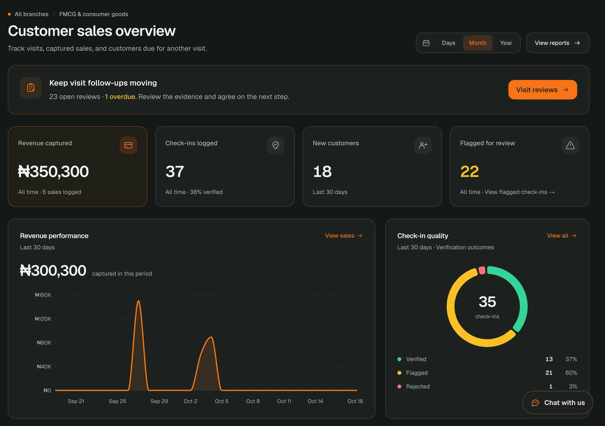Click the warning triangle icon on Flagged for review
The width and height of the screenshot is (605, 426).
[570, 145]
